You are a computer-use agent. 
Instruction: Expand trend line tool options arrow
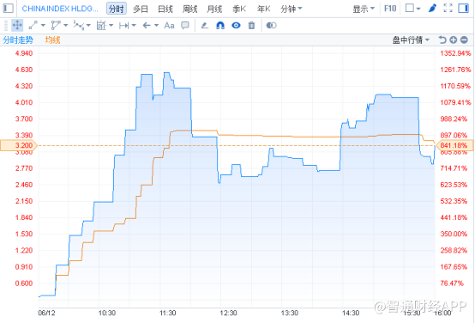[43, 26]
